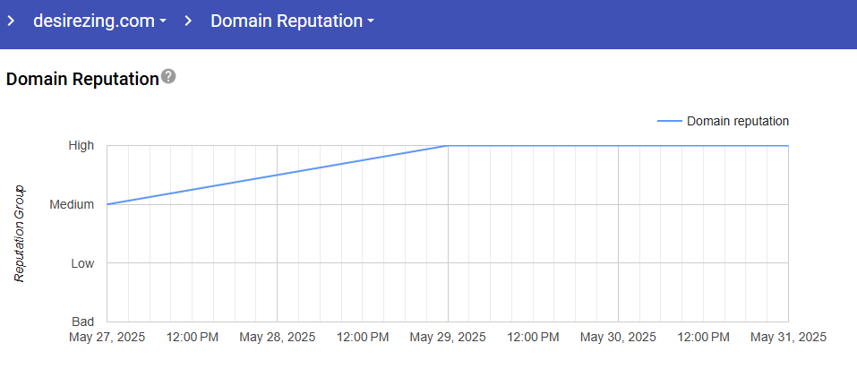Click the May 30, 2025 date label
This screenshot has width=857, height=386.
[618, 338]
